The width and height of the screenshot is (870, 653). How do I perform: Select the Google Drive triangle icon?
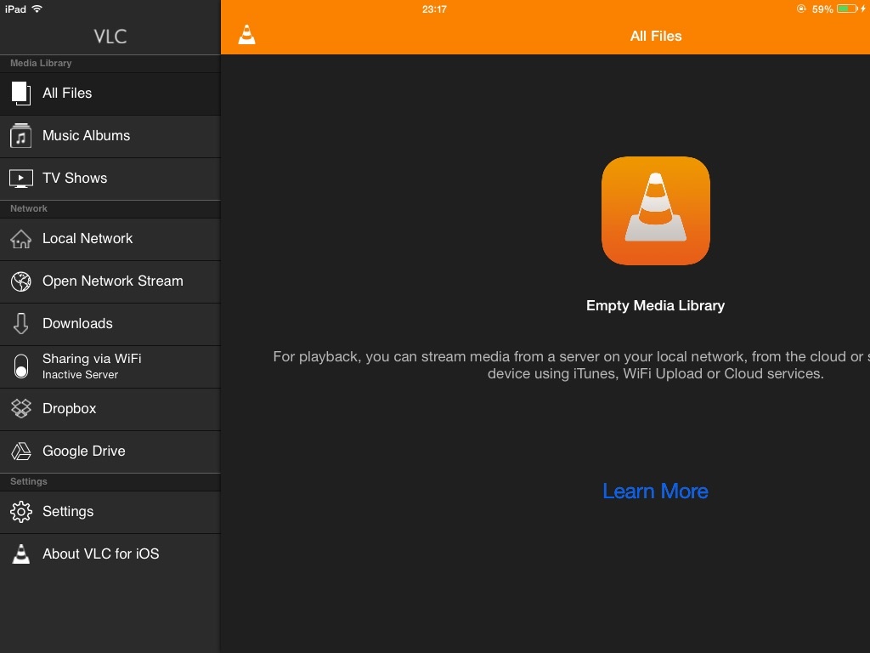[x=20, y=451]
